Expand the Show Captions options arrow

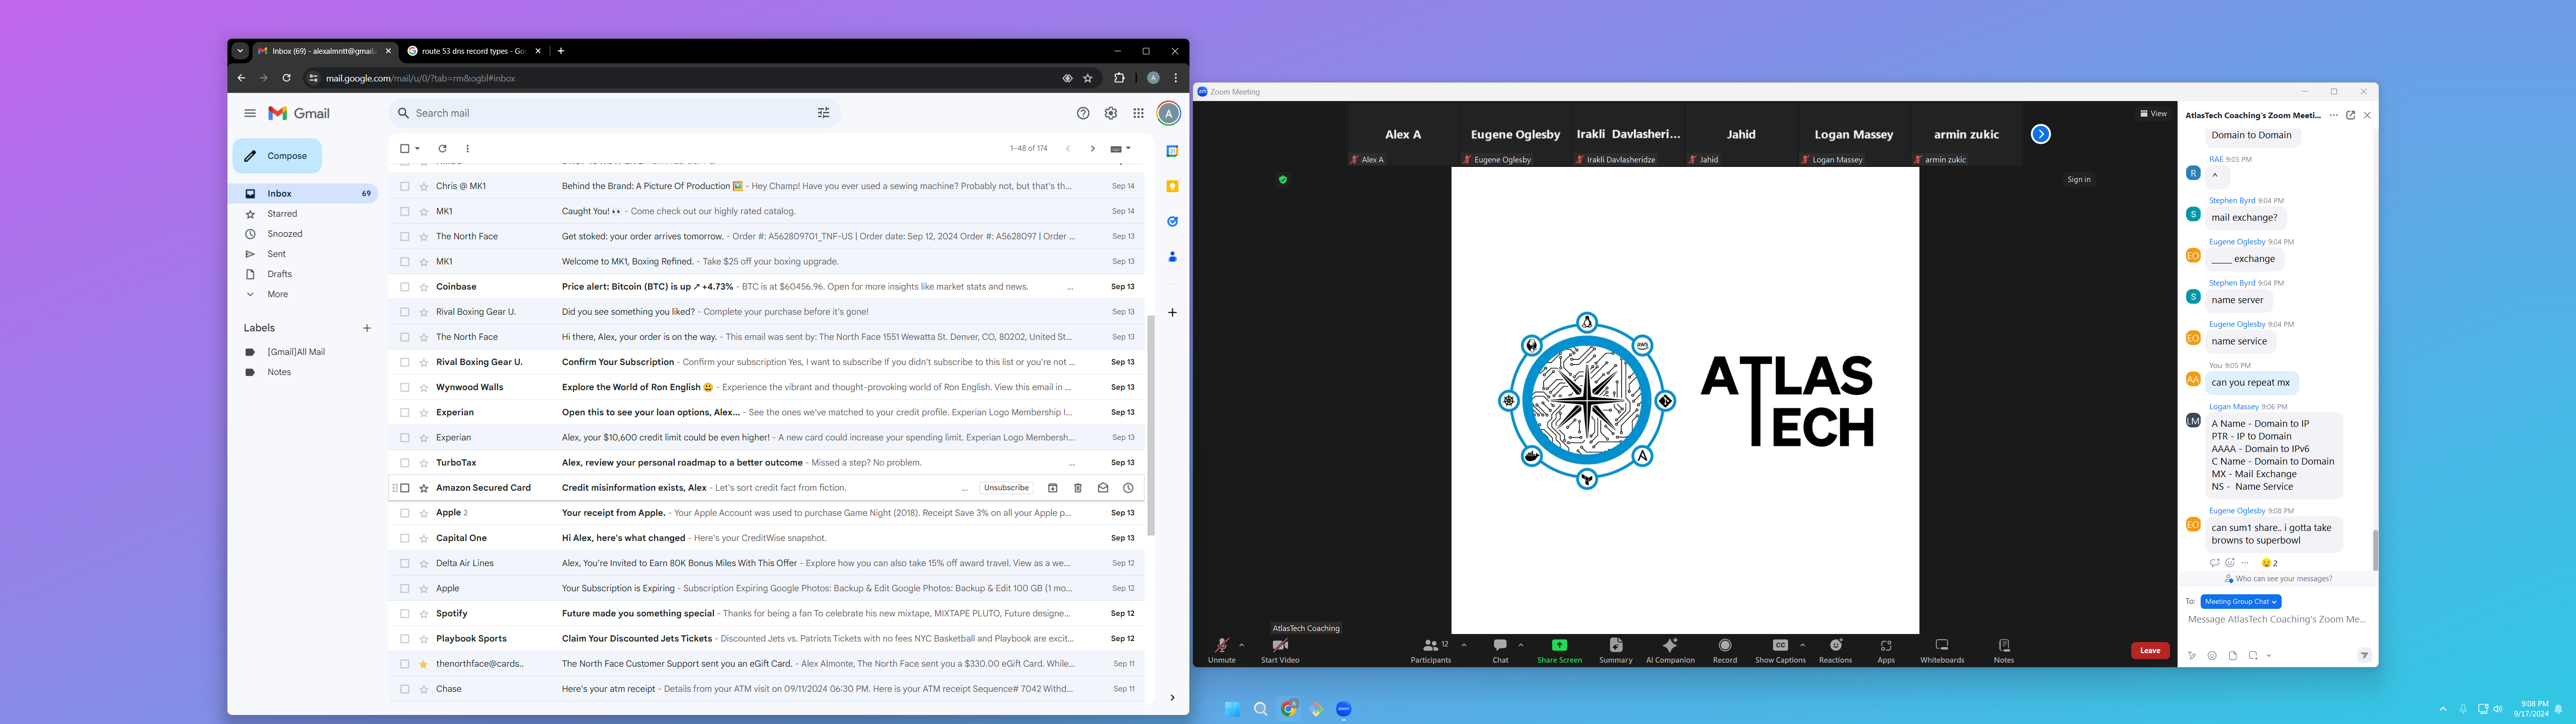click(x=1802, y=645)
